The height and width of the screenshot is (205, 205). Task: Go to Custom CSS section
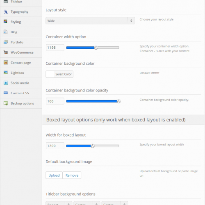tap(21, 93)
